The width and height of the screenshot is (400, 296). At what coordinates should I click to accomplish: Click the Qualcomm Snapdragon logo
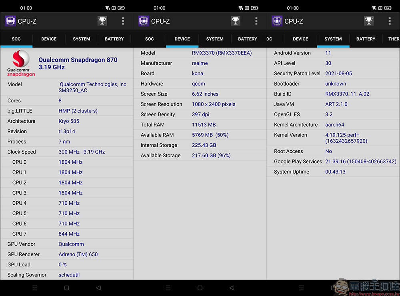click(x=21, y=63)
